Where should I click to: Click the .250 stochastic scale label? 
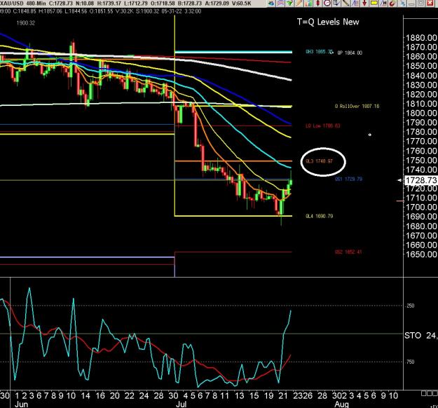coord(410,306)
